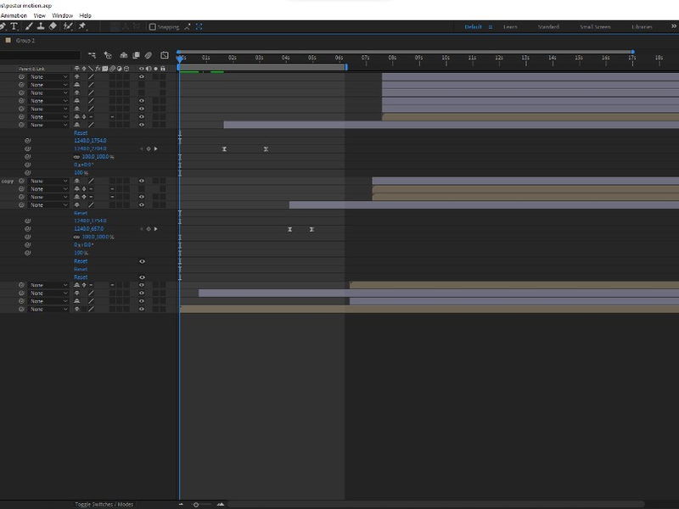679x509 pixels.
Task: Click the 10s mark on time ruler
Action: pyautogui.click(x=446, y=58)
